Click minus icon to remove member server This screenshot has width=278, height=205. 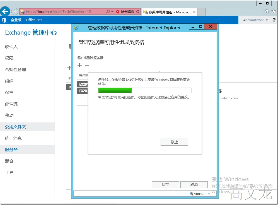point(87,65)
